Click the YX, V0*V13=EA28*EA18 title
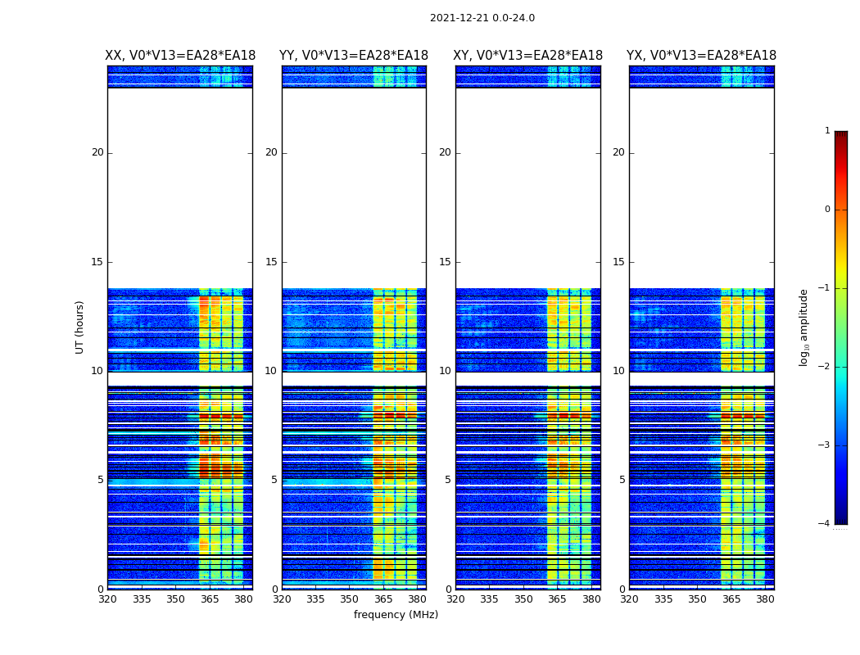This screenshot has height=655, width=860. tap(701, 56)
